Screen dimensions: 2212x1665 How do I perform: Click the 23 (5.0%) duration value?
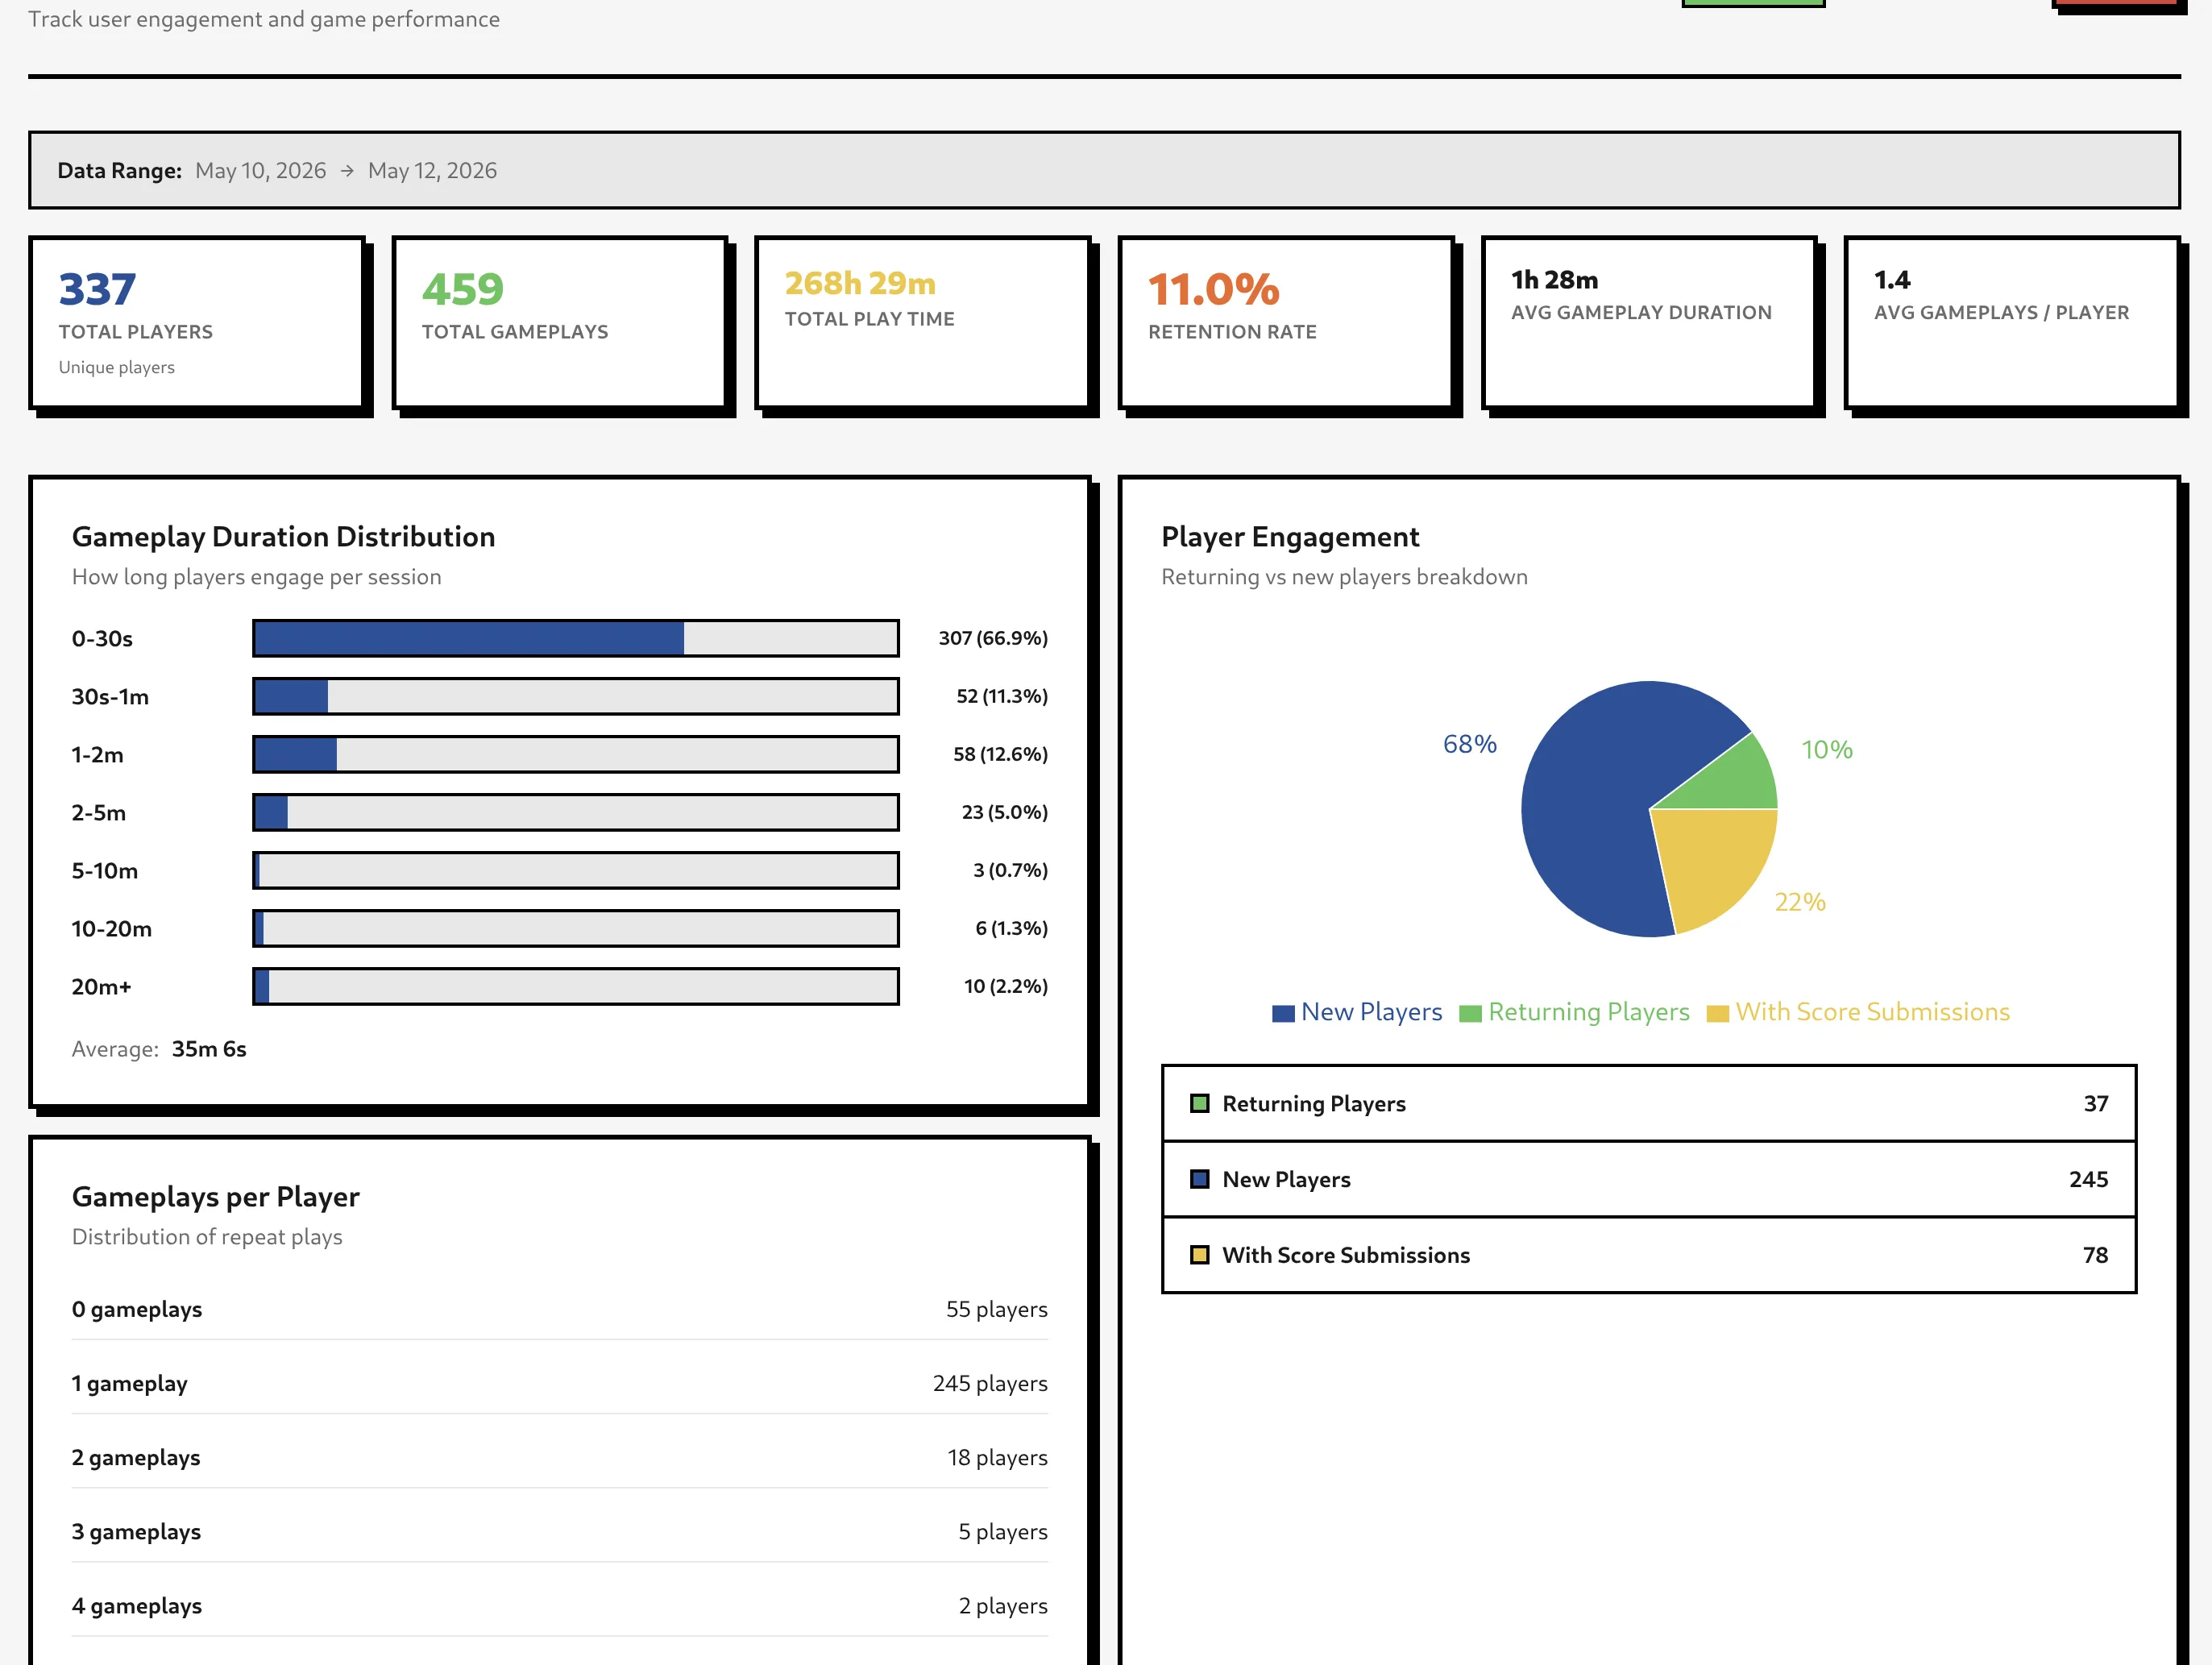pos(1004,812)
